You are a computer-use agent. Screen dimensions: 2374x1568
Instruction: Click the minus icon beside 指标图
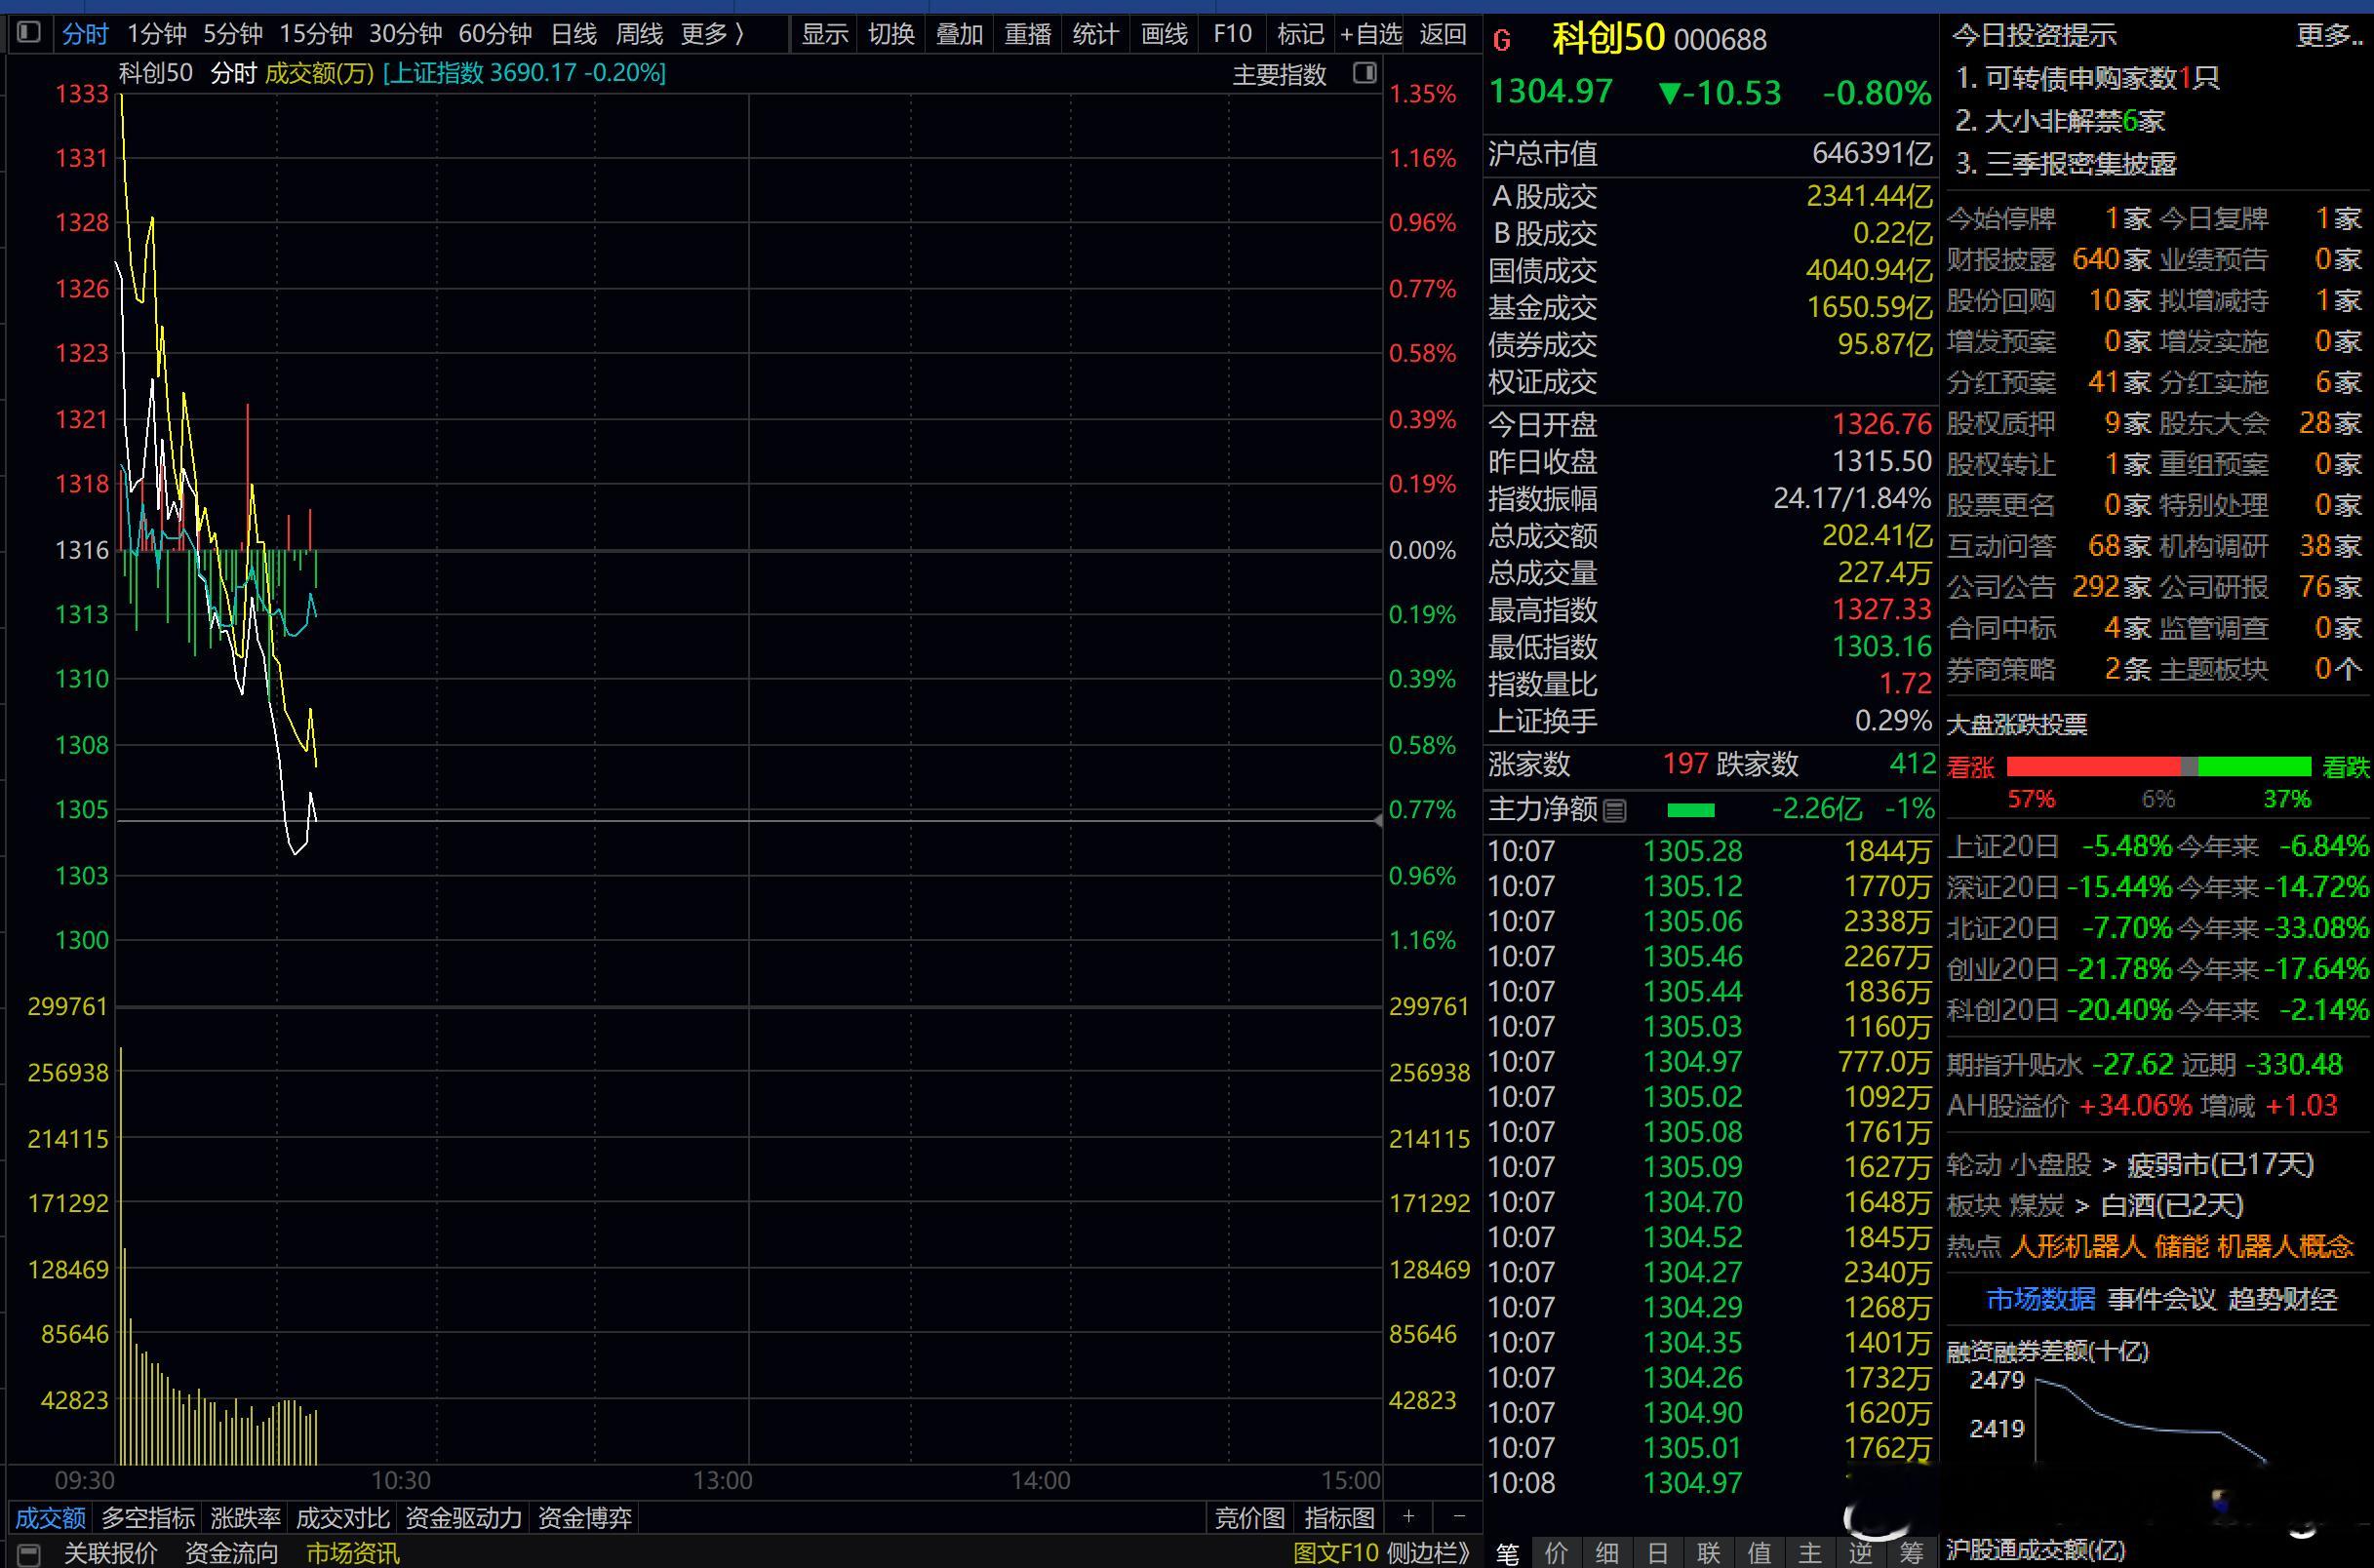pyautogui.click(x=1459, y=1516)
